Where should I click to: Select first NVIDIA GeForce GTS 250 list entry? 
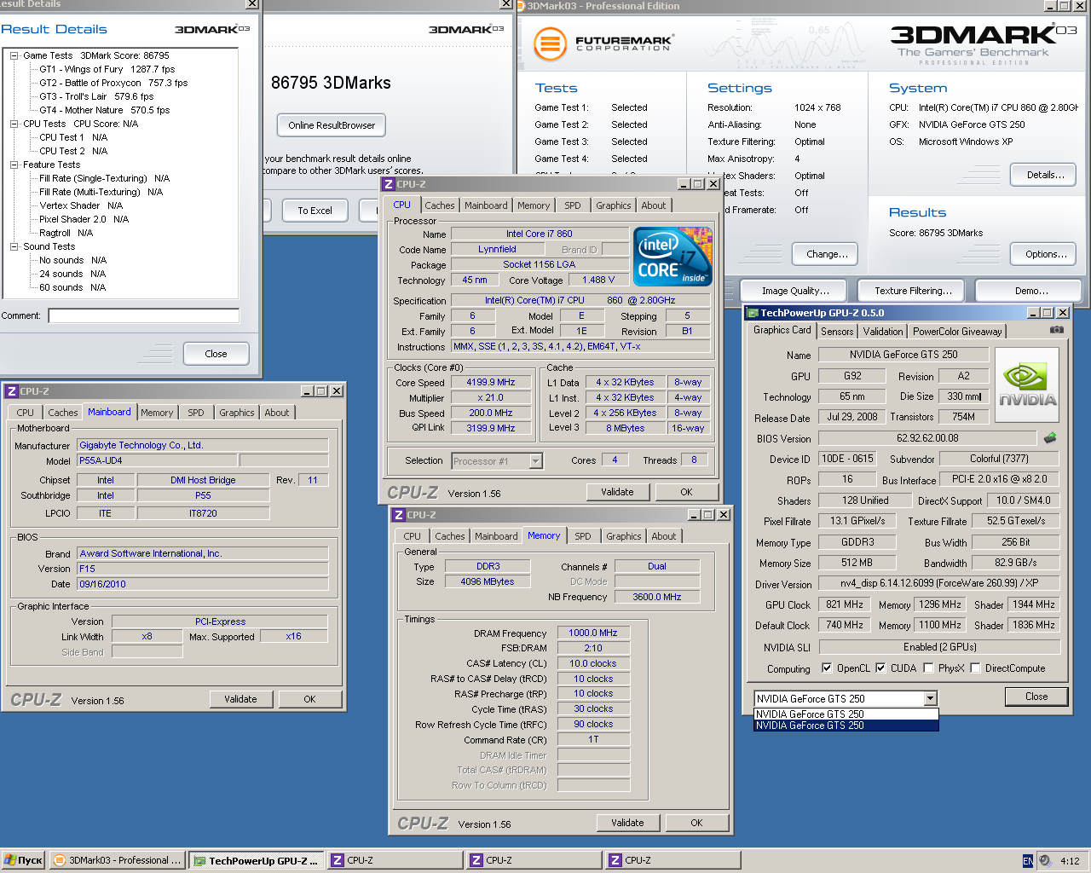[x=846, y=714]
